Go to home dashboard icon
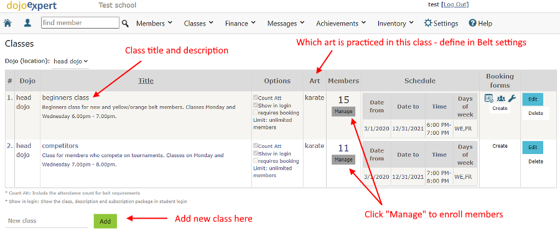Image resolution: width=560 pixels, height=236 pixels. pyautogui.click(x=7, y=23)
